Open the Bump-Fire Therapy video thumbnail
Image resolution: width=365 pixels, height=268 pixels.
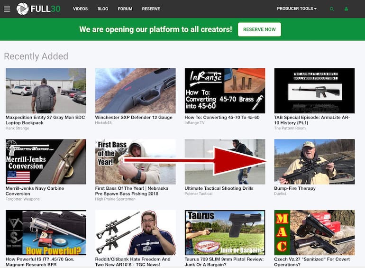pos(314,162)
